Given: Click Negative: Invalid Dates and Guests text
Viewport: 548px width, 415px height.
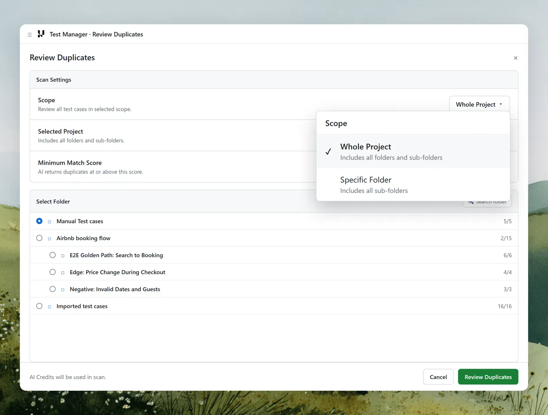Looking at the screenshot, I should (x=115, y=289).
